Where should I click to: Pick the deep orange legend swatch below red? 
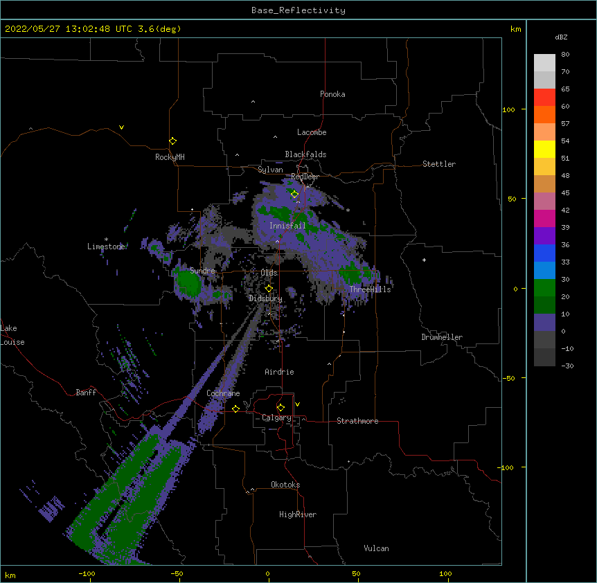544,114
